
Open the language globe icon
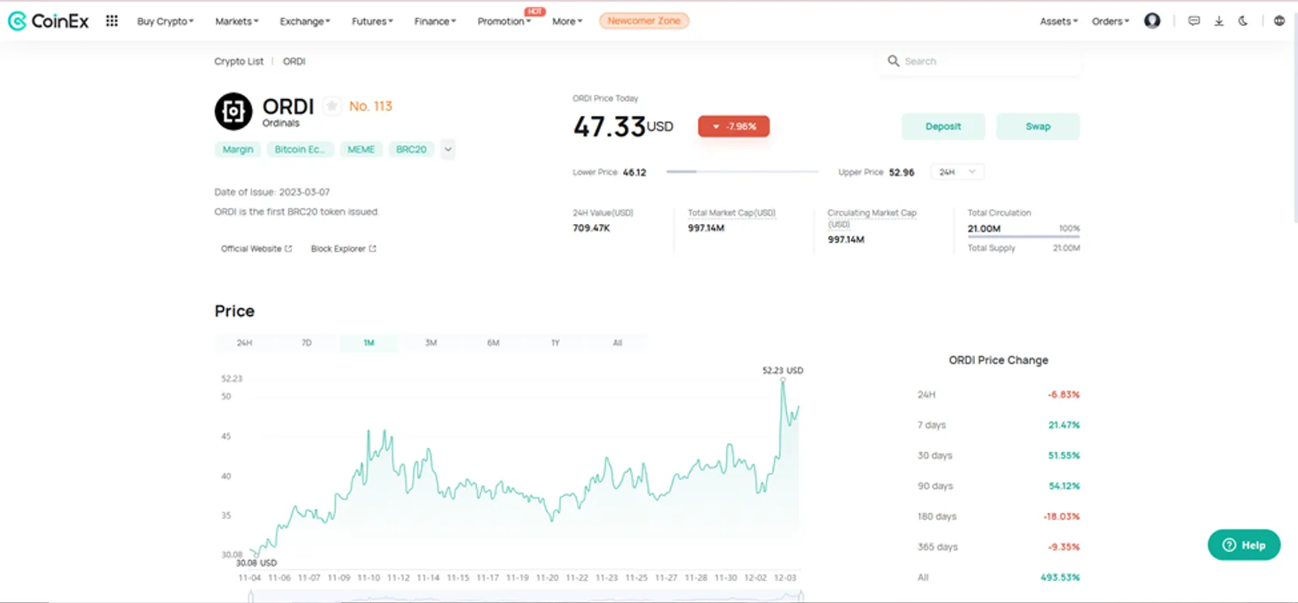[1279, 21]
